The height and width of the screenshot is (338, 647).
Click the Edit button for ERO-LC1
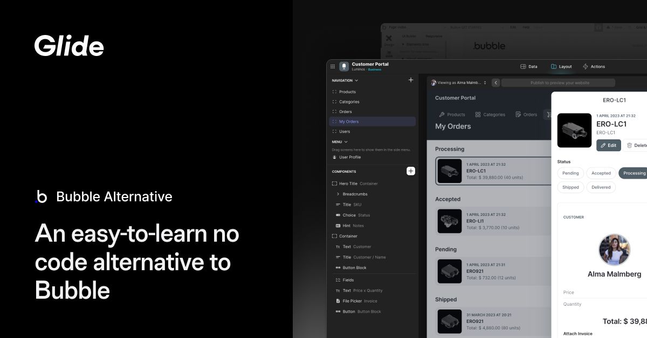point(609,145)
